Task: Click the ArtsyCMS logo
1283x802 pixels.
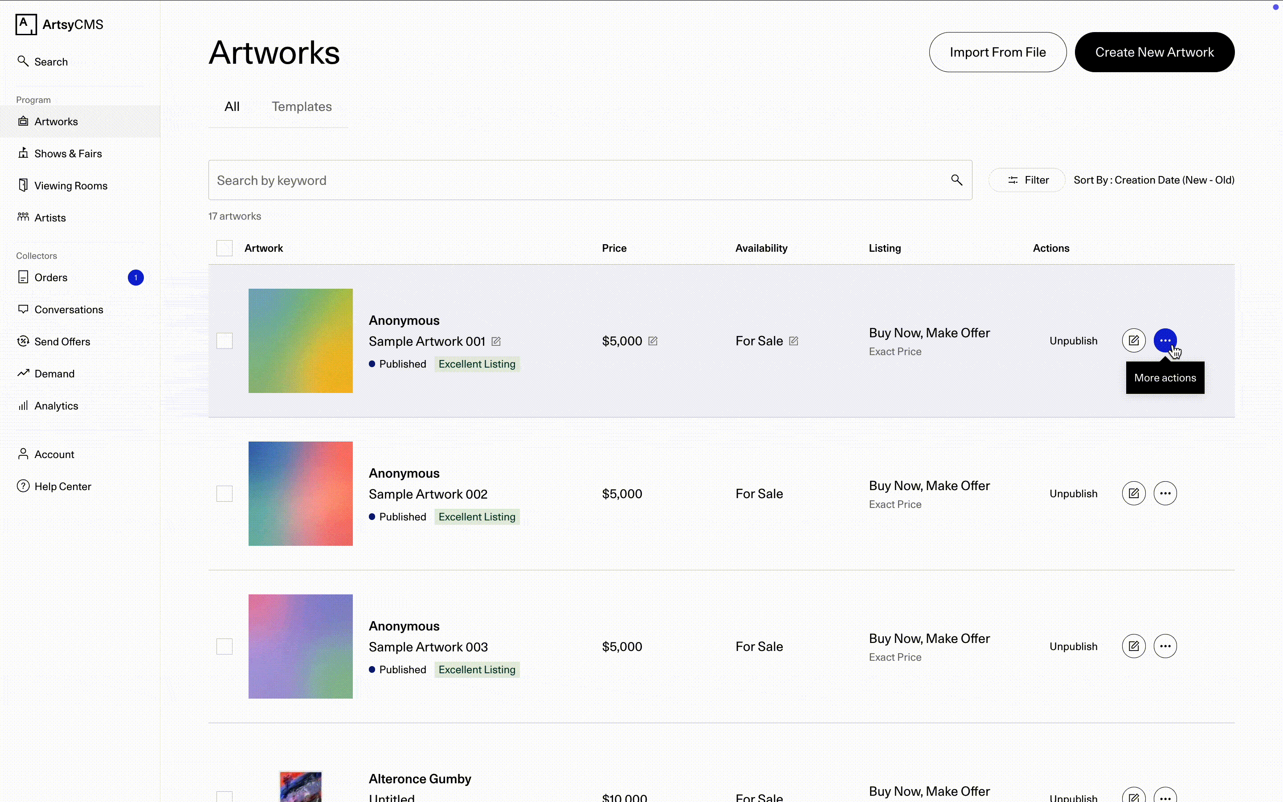Action: point(59,25)
